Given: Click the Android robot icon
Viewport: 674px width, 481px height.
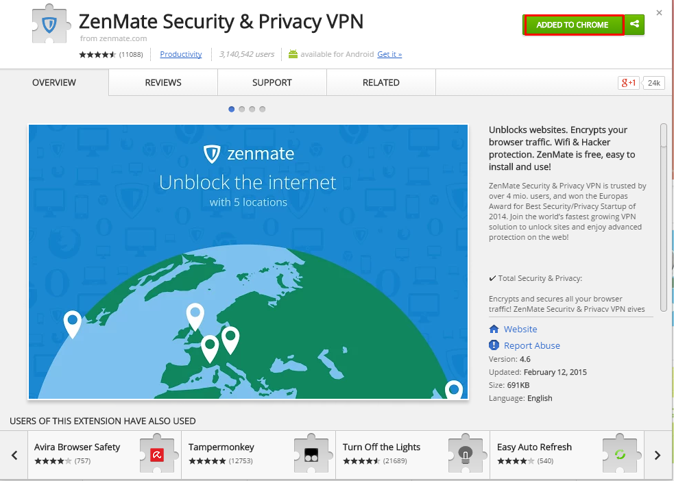Looking at the screenshot, I should coord(293,54).
